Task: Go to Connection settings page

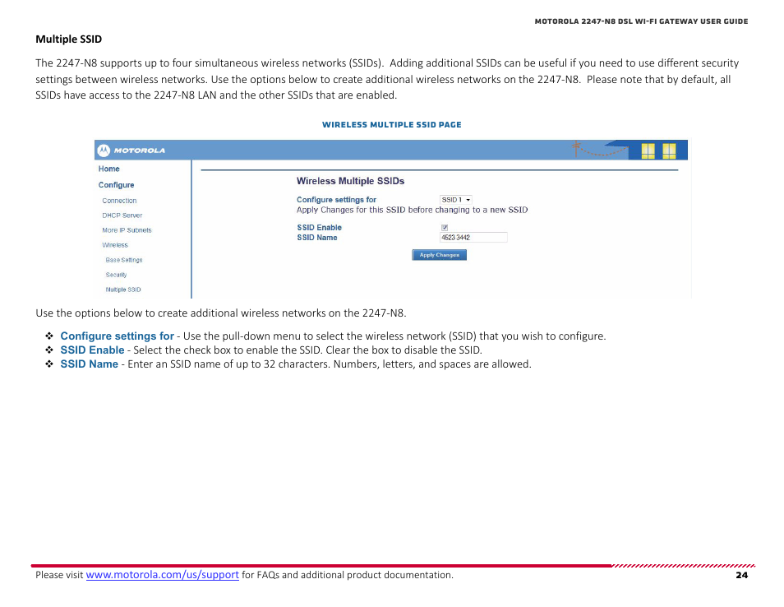Action: click(x=119, y=201)
